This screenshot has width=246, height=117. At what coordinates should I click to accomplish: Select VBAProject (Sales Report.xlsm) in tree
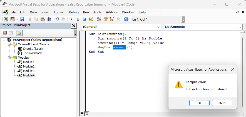click(x=38, y=40)
